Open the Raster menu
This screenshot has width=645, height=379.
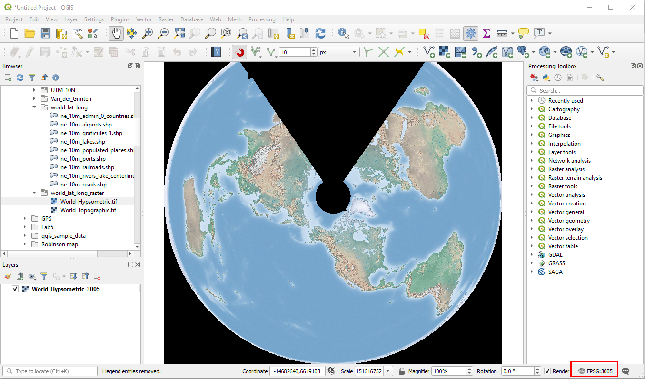pos(166,19)
